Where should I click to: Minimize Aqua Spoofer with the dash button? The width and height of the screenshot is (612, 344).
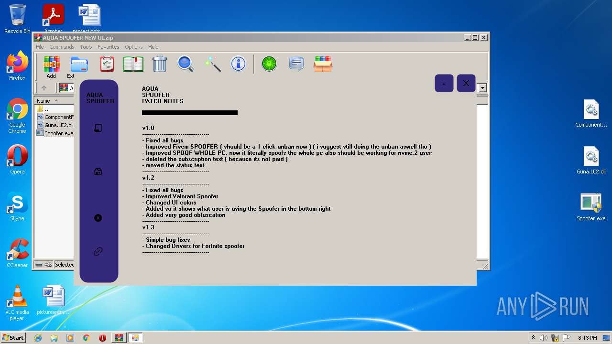point(444,83)
